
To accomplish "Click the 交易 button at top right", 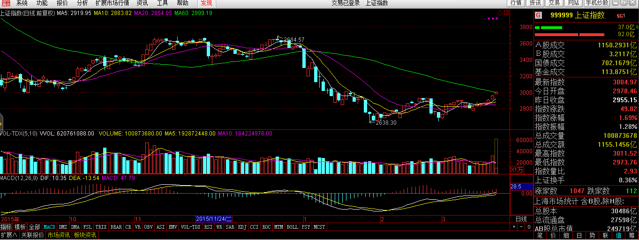I will click(554, 3).
